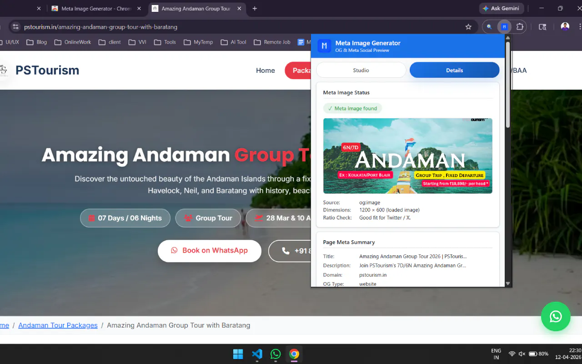
Task: Click the PSTourism brand name
Action: point(47,70)
